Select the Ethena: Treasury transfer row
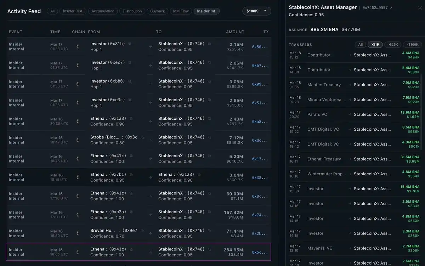The width and height of the screenshot is (425, 266). 354,159
